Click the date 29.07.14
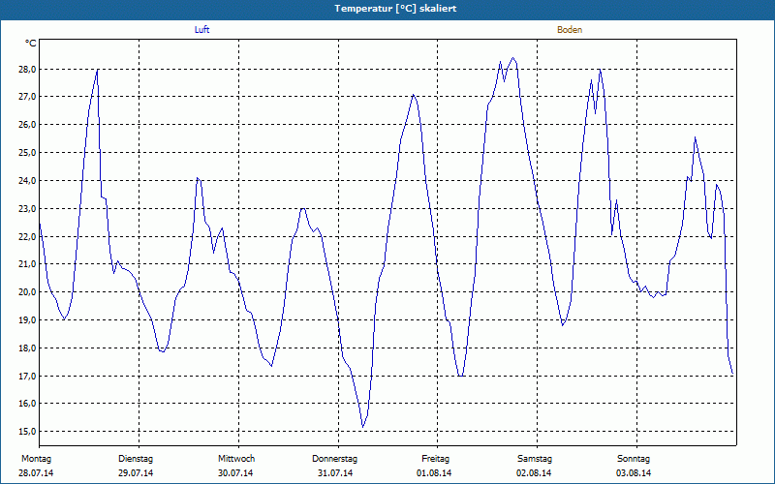775x484 pixels. 136,473
